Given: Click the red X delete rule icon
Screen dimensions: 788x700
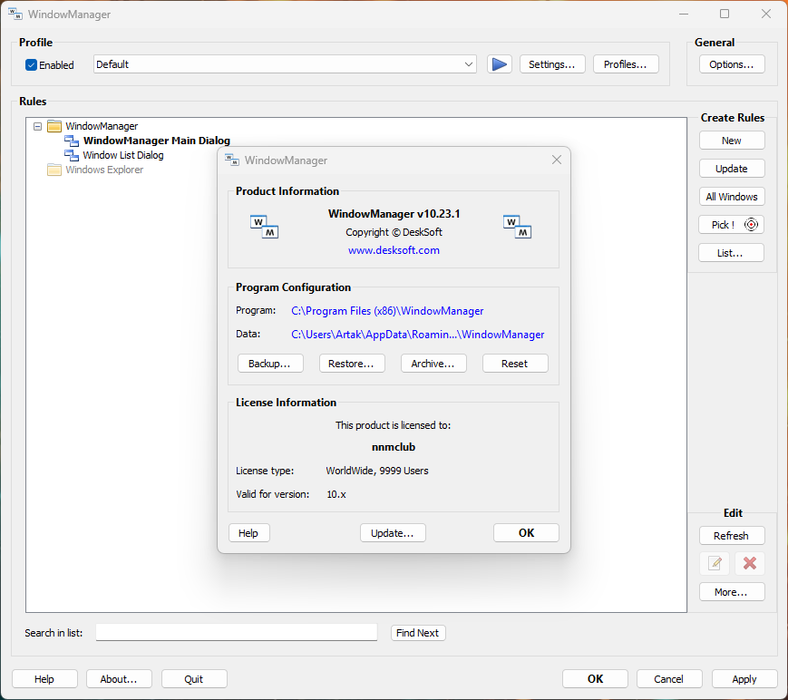Looking at the screenshot, I should pyautogui.click(x=750, y=563).
